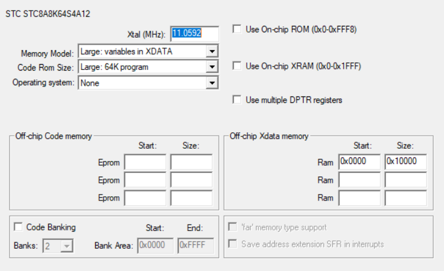
Task: Click the STC STC8A8K64S4A12 device name
Action: tap(48, 14)
